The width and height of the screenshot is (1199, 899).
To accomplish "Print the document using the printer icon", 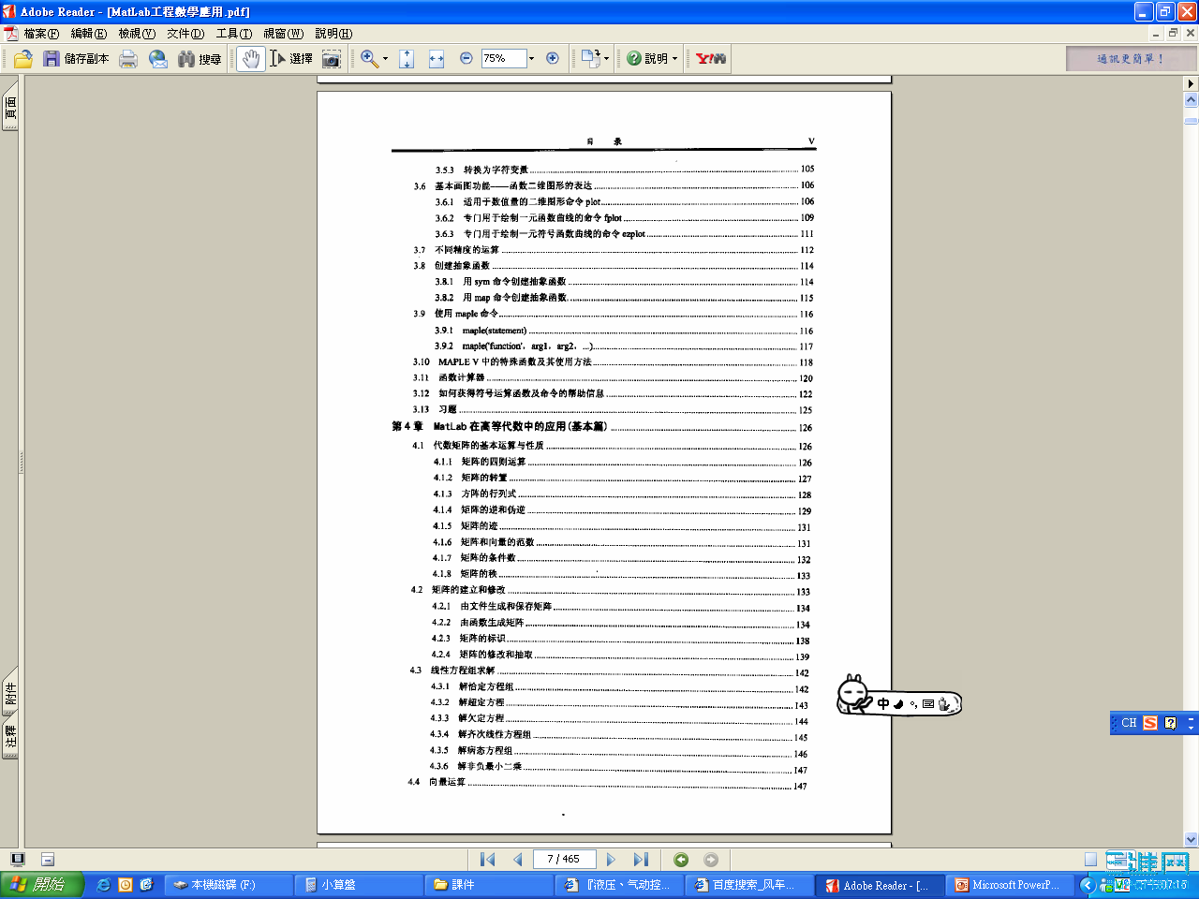I will click(128, 59).
